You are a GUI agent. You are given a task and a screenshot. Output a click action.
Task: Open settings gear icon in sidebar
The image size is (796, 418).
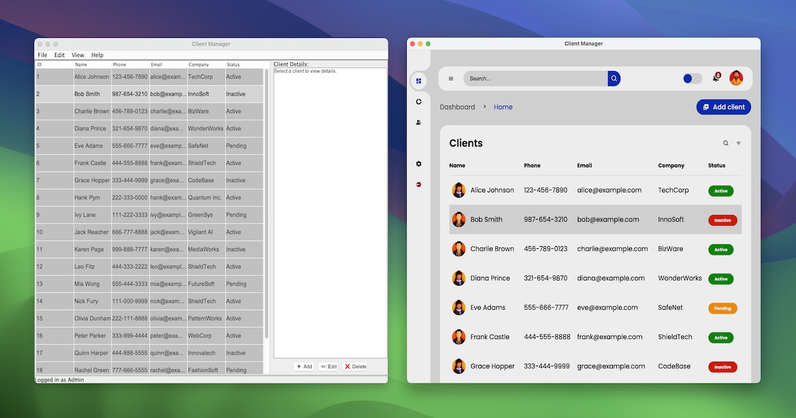(419, 164)
